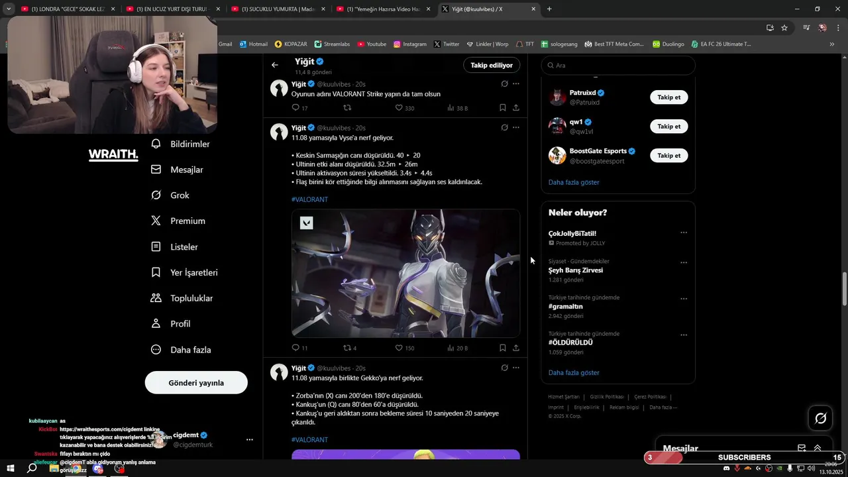The image size is (848, 477).
Task: Open Duolingo bookmark
Action: pyautogui.click(x=668, y=44)
